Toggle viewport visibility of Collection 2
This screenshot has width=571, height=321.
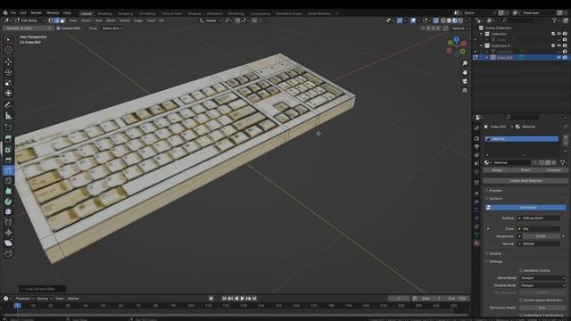tap(559, 45)
